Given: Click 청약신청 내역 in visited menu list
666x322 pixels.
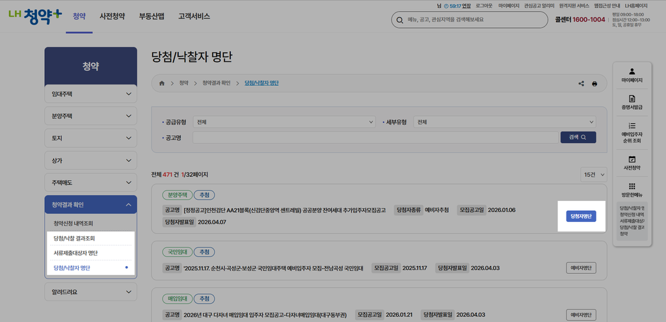Looking at the screenshot, I should (x=632, y=215).
